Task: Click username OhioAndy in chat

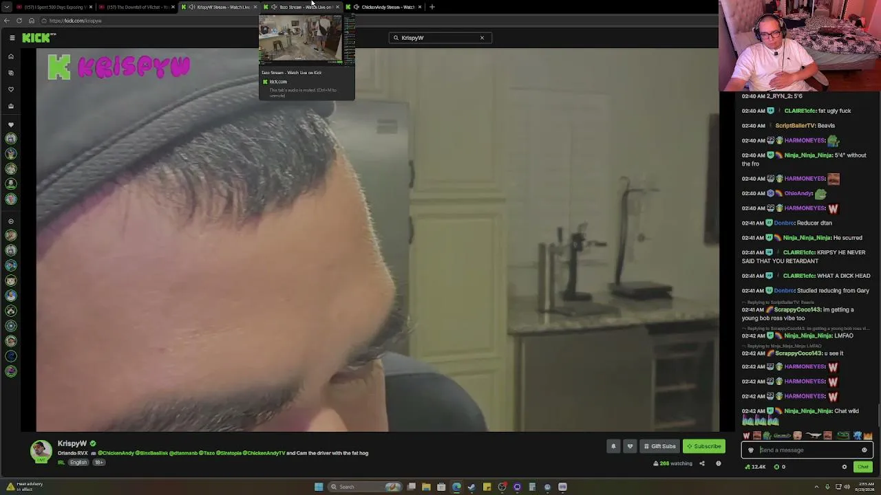Action: tap(798, 193)
